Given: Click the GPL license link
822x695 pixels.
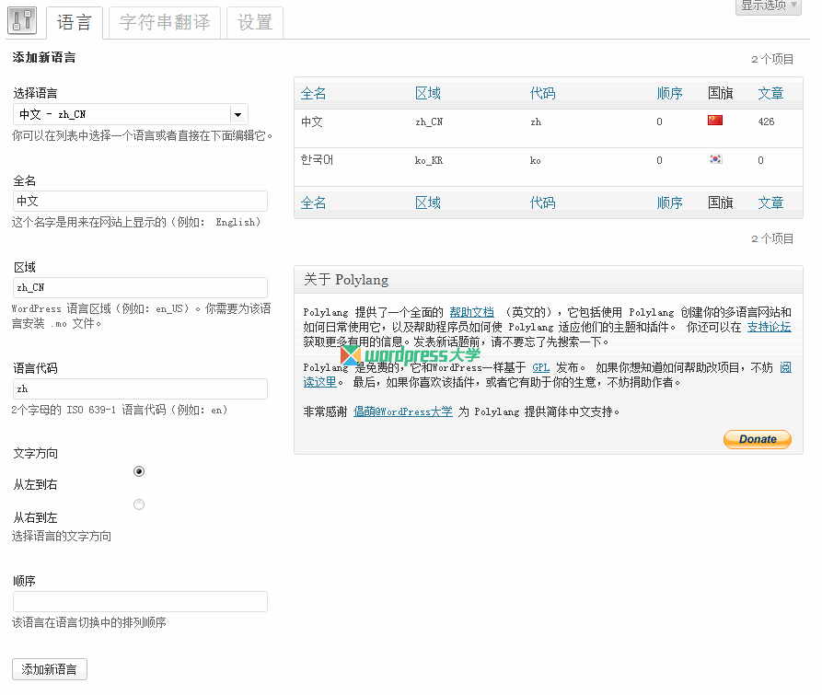Looking at the screenshot, I should (541, 366).
